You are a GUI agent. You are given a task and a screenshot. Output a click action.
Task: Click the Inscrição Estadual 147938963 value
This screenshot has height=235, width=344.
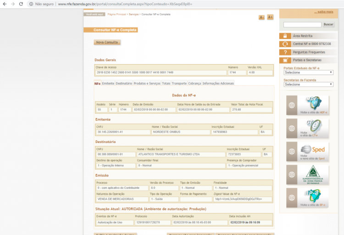point(220,132)
